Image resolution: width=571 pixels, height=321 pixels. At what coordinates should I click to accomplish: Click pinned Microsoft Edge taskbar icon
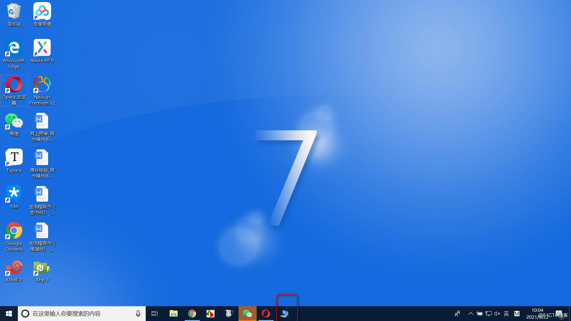tap(14, 54)
